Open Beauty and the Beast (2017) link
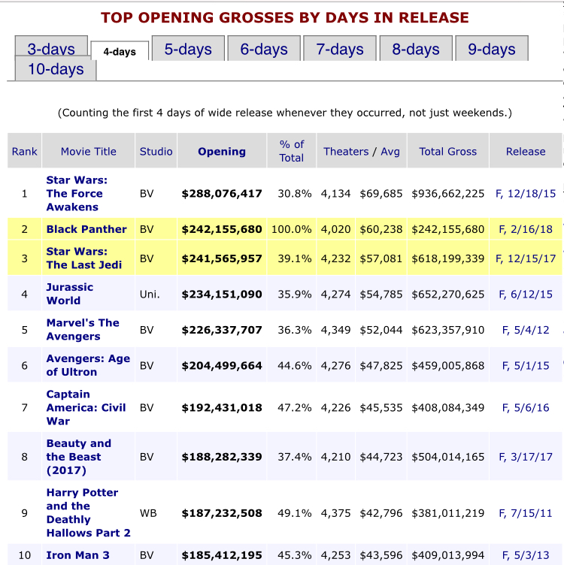 click(79, 457)
